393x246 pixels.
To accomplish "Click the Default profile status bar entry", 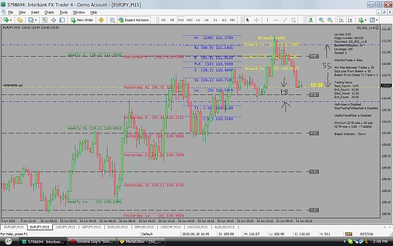I will coord(147,234).
